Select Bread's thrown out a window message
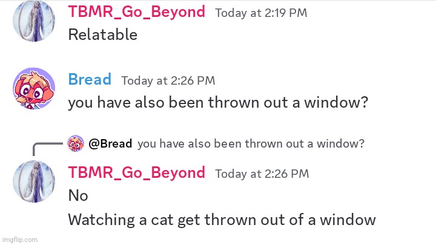This screenshot has width=436, height=245. click(x=218, y=102)
